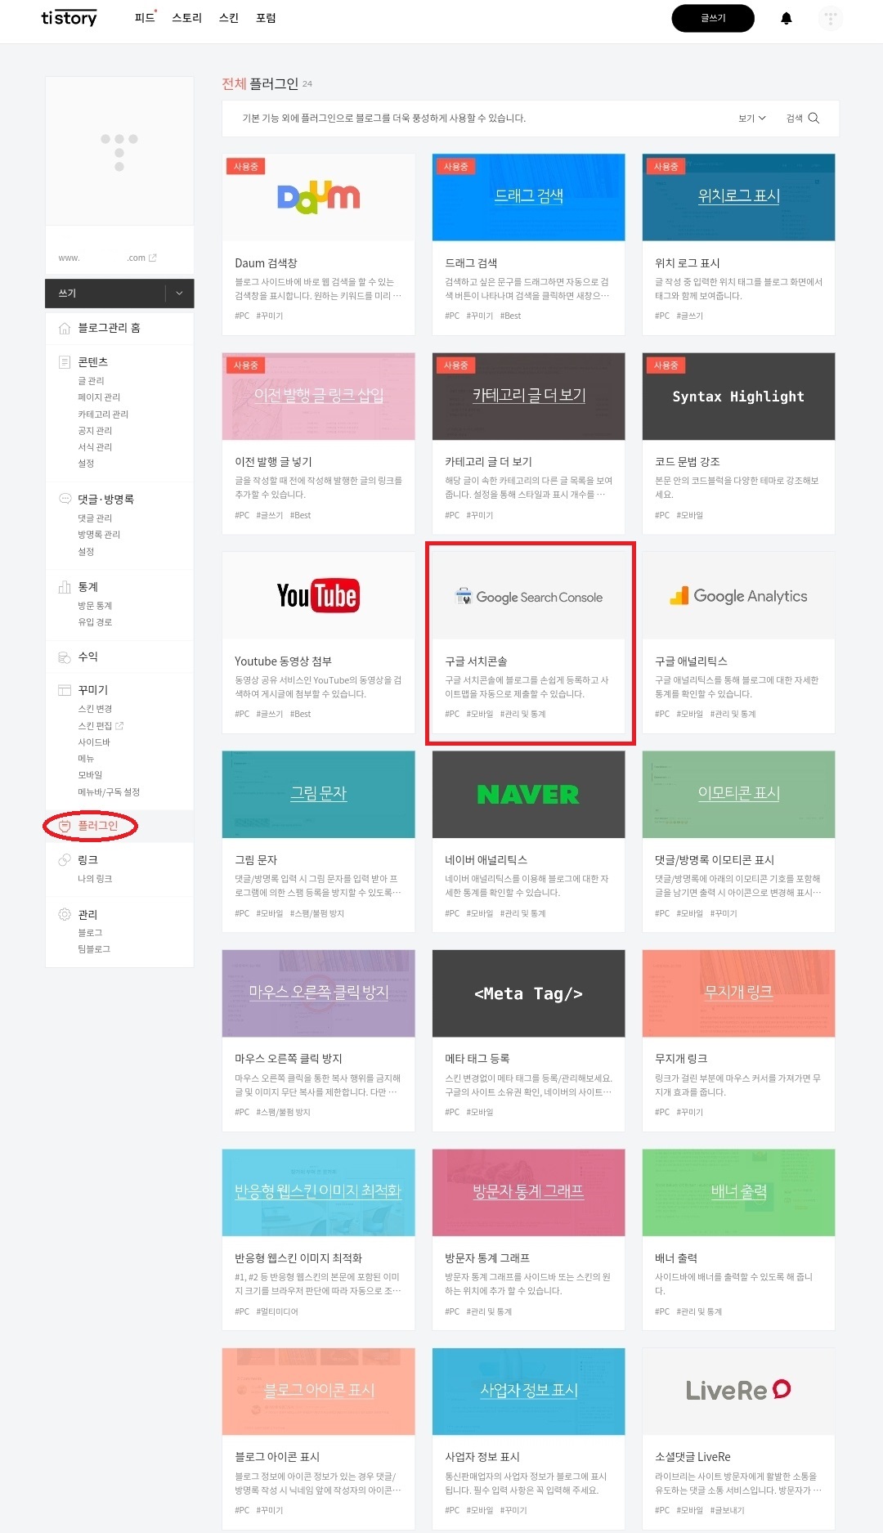The height and width of the screenshot is (1533, 883).
Task: Open the 드래그 검색 plugin thumbnail
Action: [x=528, y=197]
